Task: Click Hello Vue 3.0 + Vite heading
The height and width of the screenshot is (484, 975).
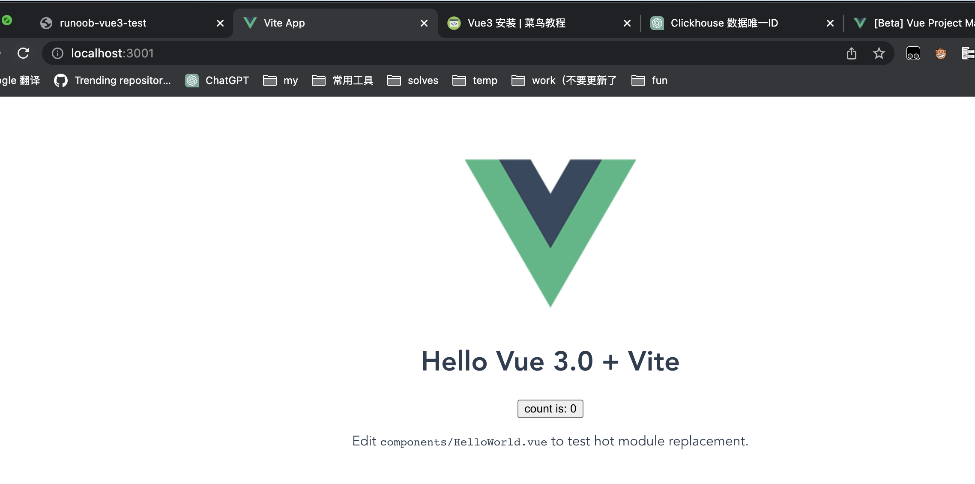Action: pyautogui.click(x=550, y=361)
